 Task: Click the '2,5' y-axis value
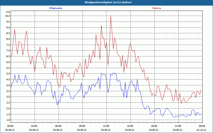pos(8,103)
